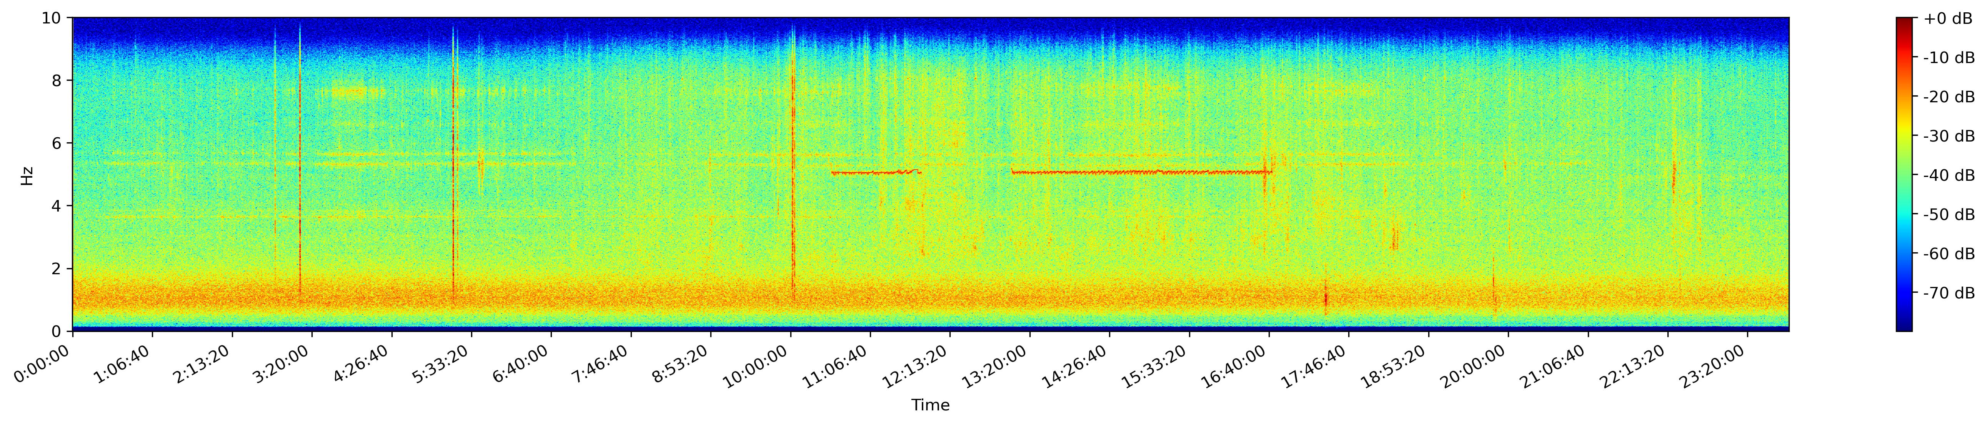Click the -50 dB colorbar label
The width and height of the screenshot is (1987, 425).
[1949, 215]
